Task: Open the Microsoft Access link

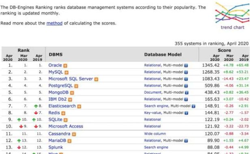Action: click(66, 126)
